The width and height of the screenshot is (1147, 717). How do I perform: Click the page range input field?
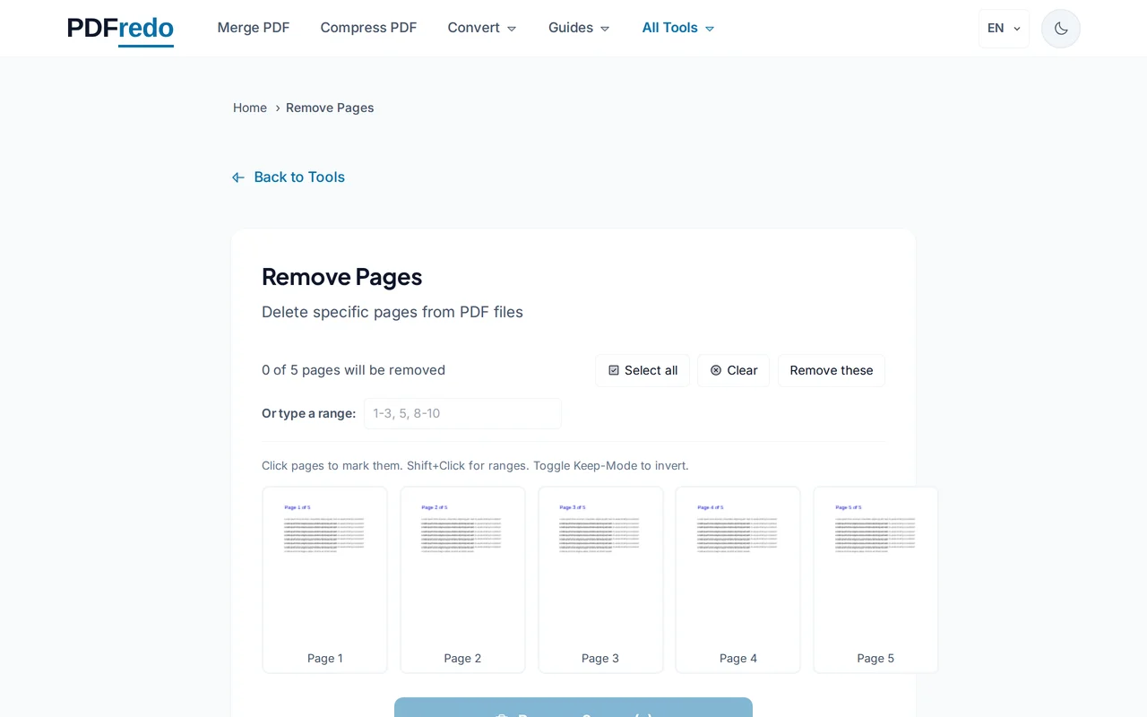tap(461, 413)
